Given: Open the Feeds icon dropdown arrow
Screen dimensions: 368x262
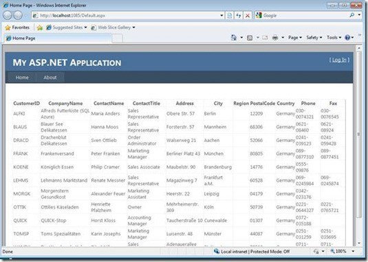Looking at the screenshot, I should [258, 38].
